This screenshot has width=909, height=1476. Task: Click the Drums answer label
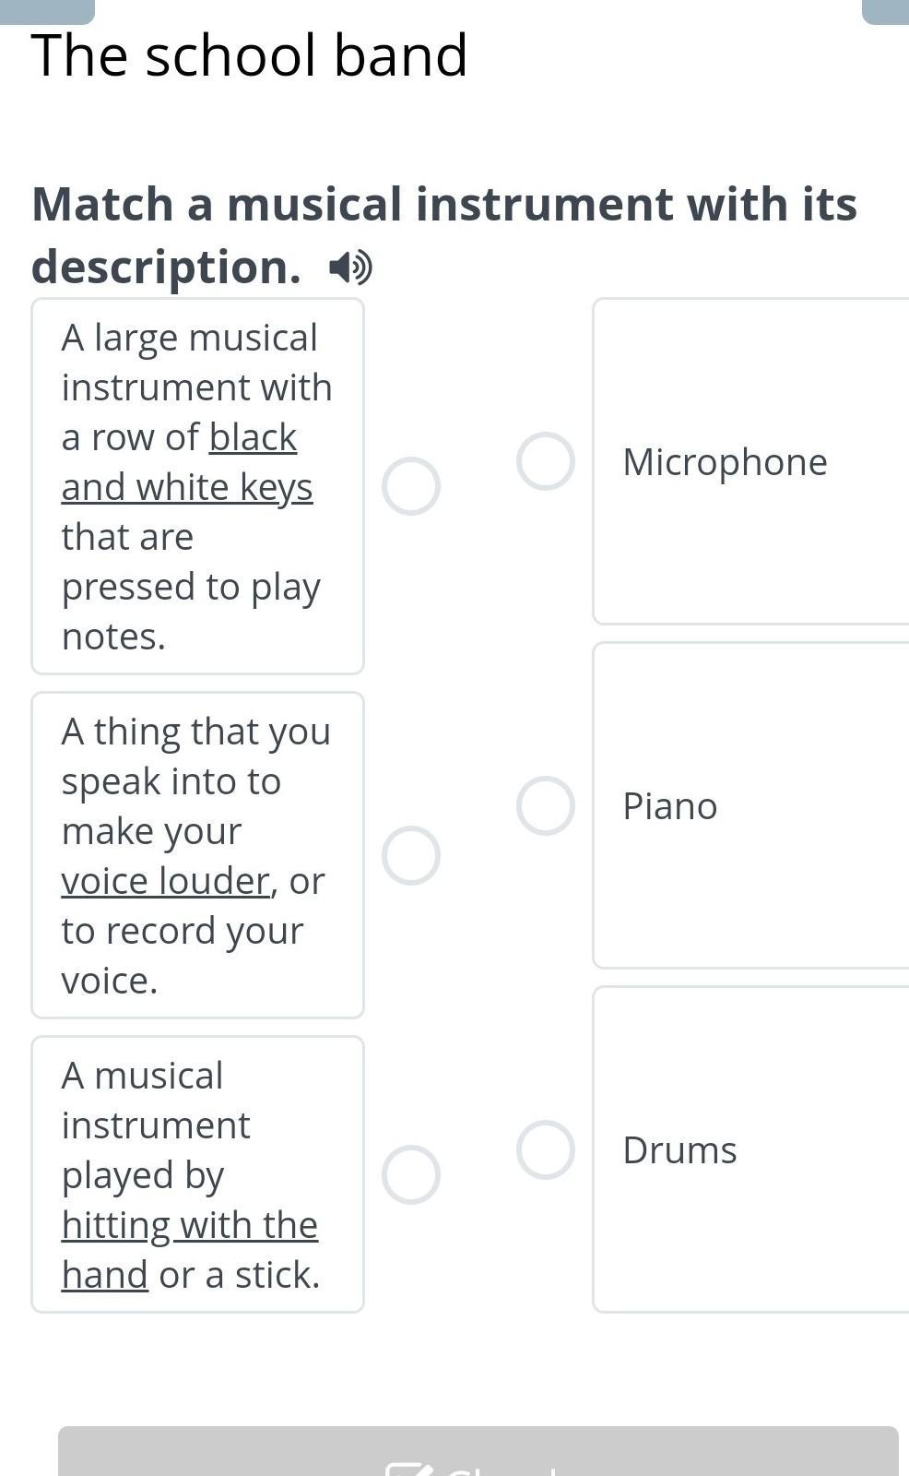point(679,1149)
